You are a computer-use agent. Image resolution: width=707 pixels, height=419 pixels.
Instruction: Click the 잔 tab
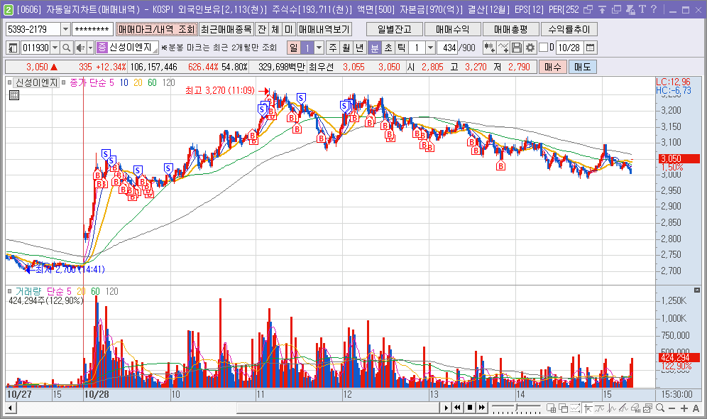coord(262,29)
